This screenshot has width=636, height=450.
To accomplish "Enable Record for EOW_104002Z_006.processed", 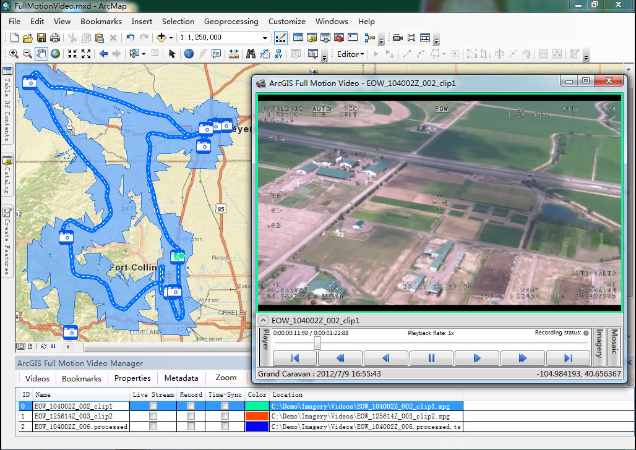I will [x=191, y=427].
